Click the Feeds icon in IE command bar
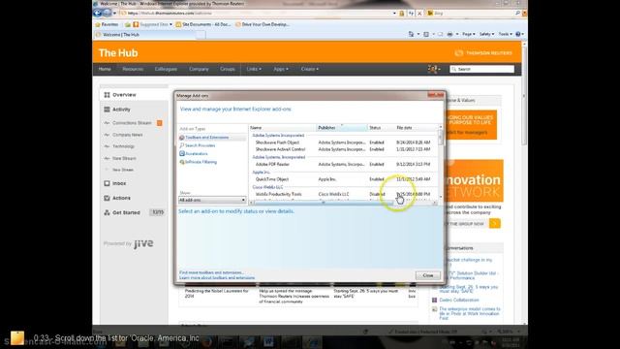This screenshot has height=349, width=620. tap(426, 35)
